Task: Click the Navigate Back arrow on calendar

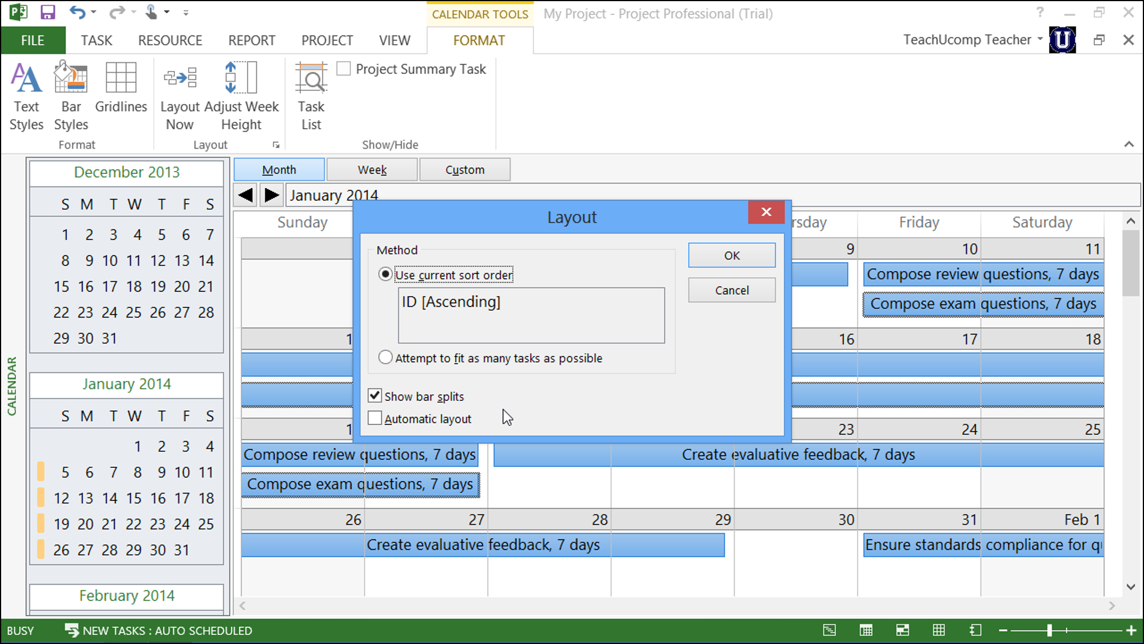Action: pyautogui.click(x=246, y=195)
